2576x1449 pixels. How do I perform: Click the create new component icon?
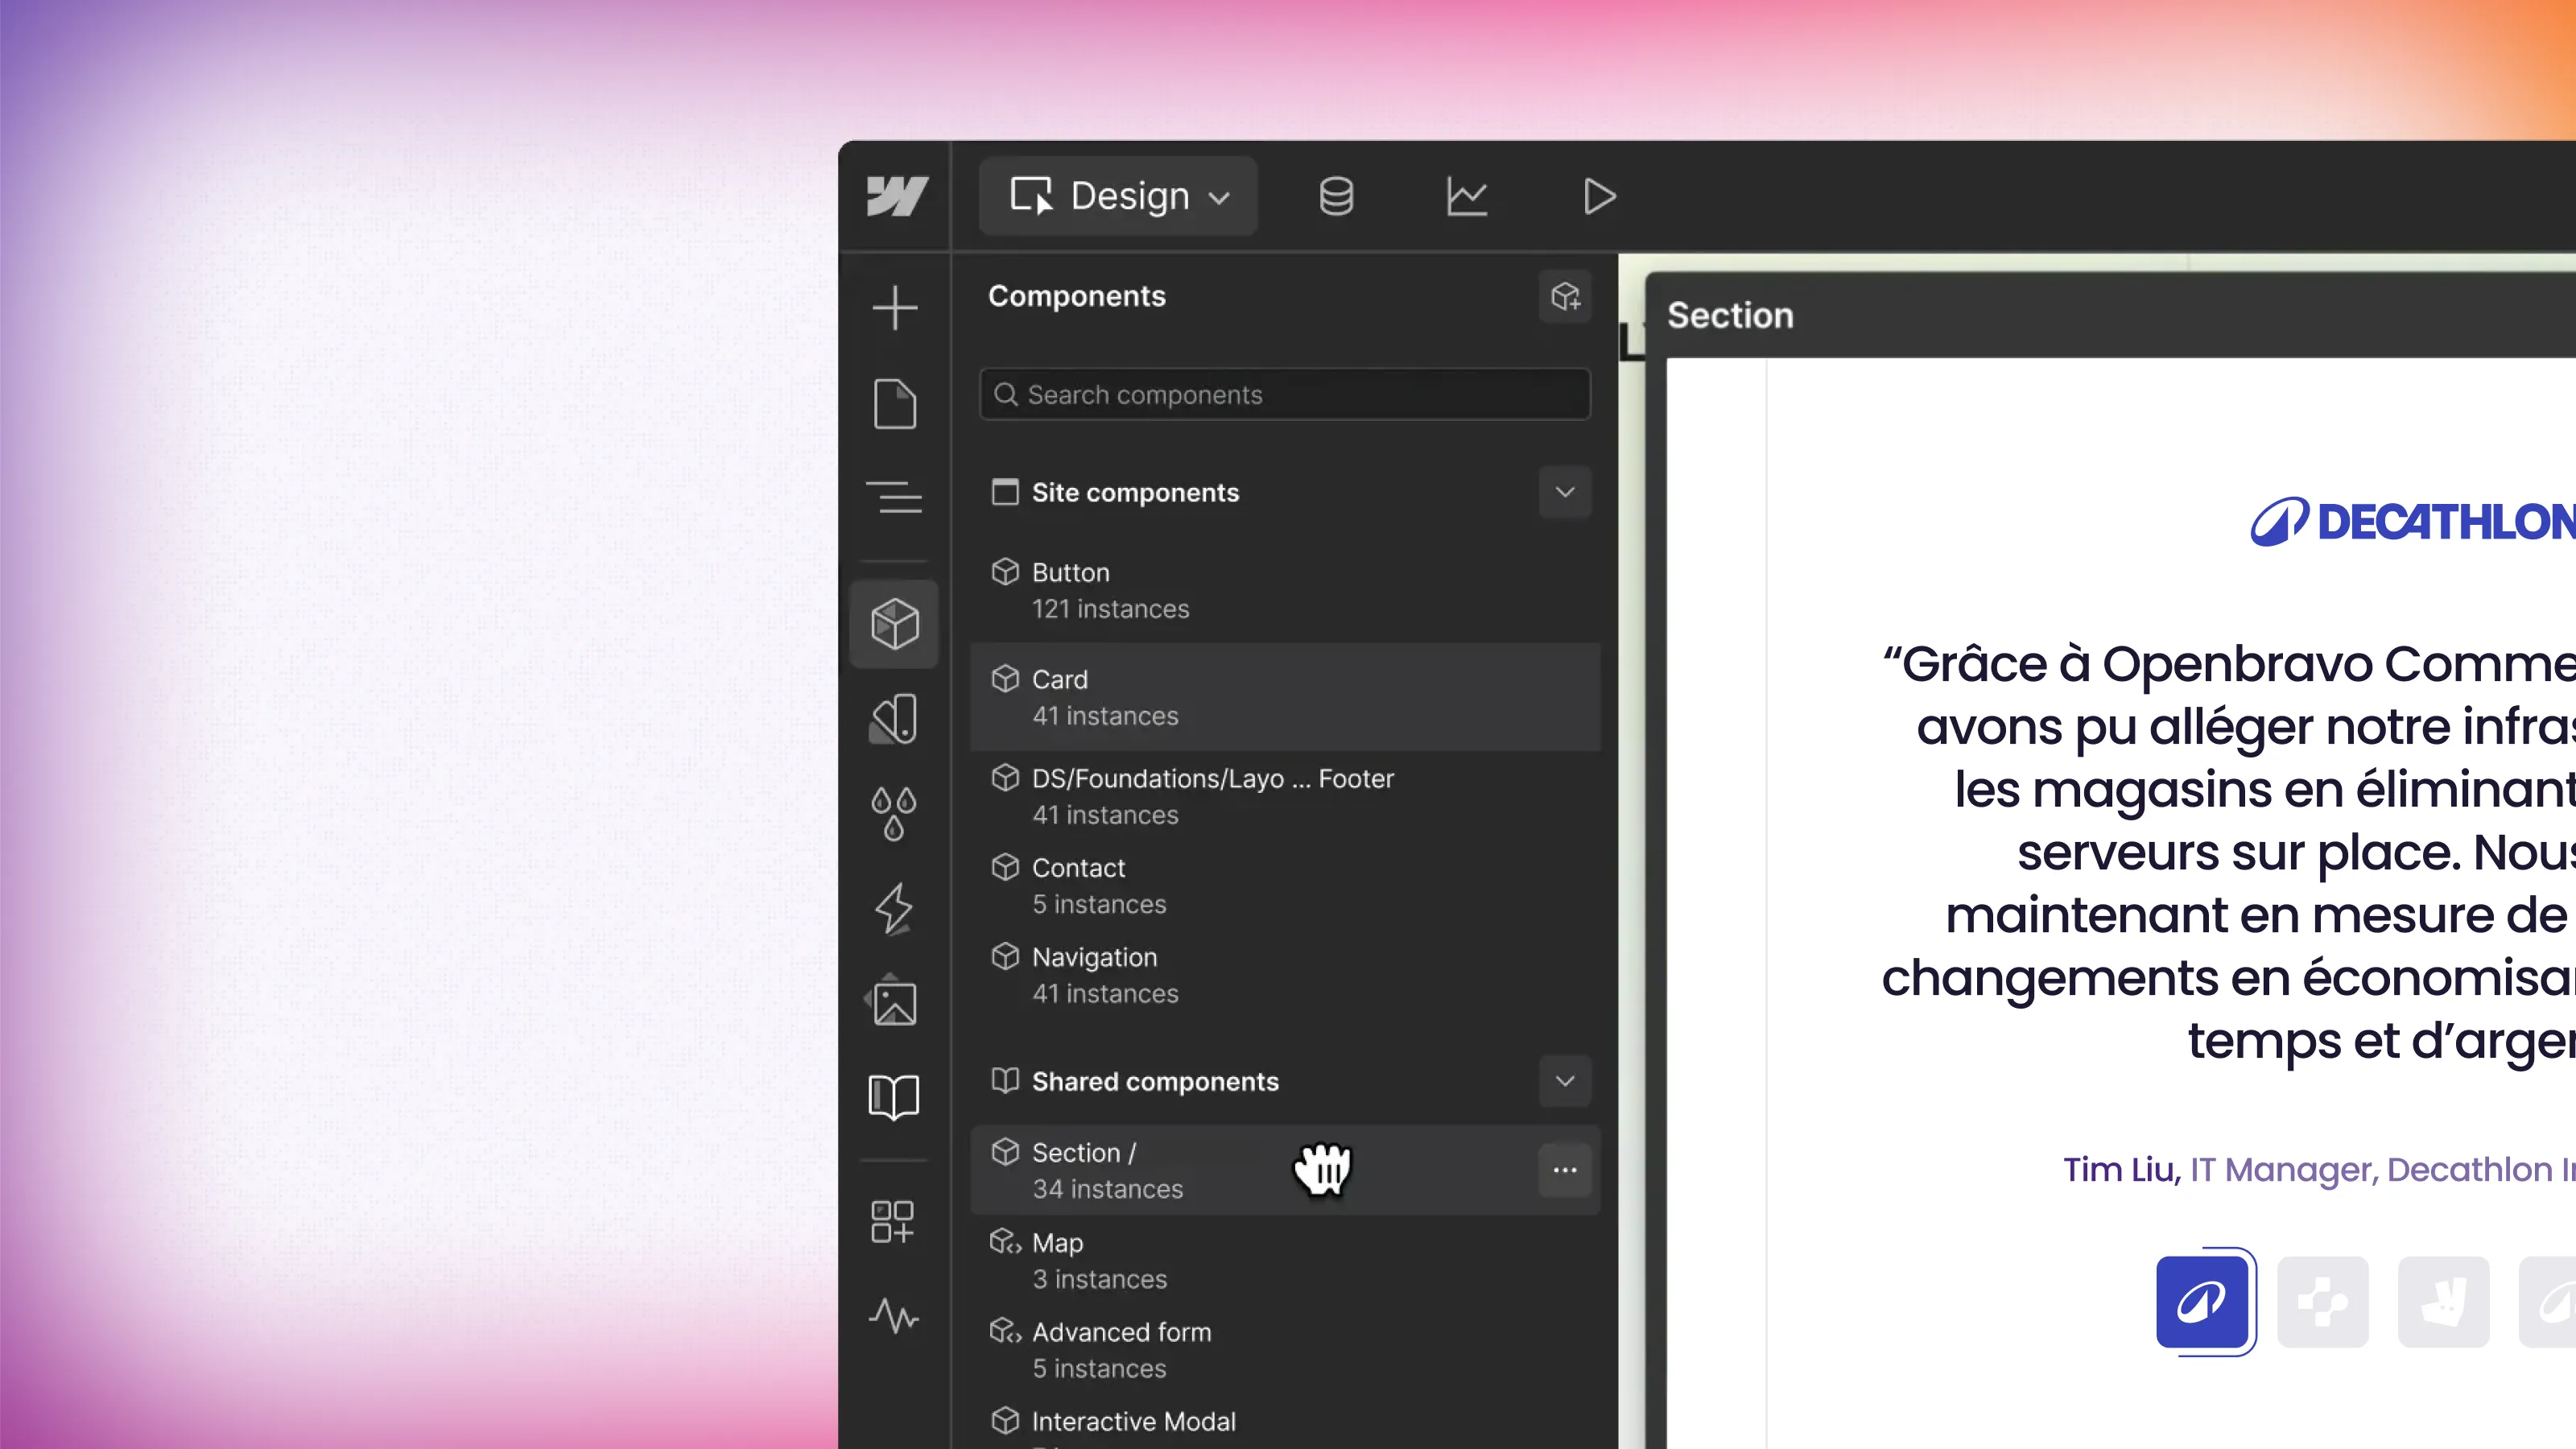(x=1565, y=296)
